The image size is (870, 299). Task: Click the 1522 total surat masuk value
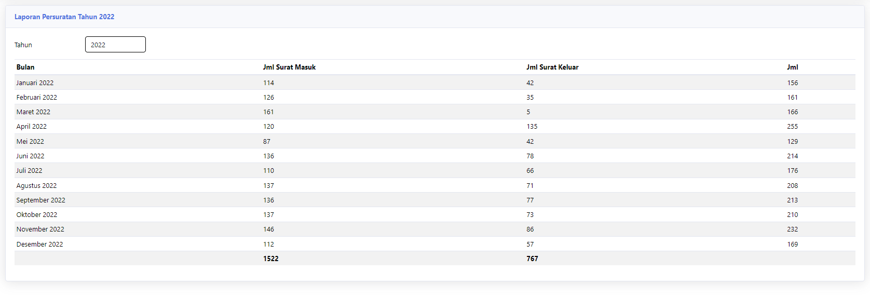(x=271, y=259)
